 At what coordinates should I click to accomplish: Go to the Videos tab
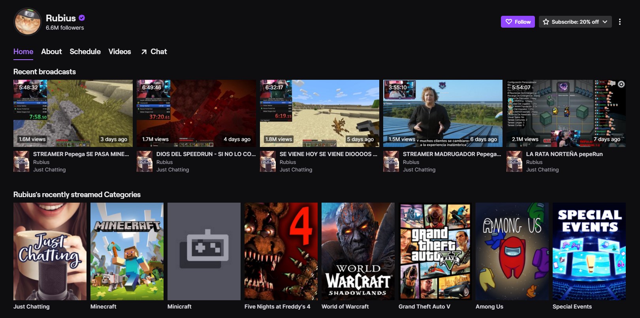pos(120,52)
